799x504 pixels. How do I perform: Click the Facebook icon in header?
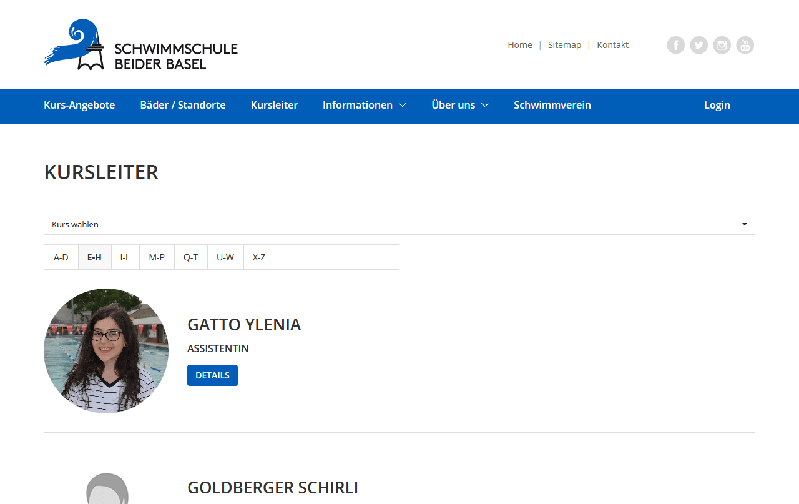click(675, 45)
